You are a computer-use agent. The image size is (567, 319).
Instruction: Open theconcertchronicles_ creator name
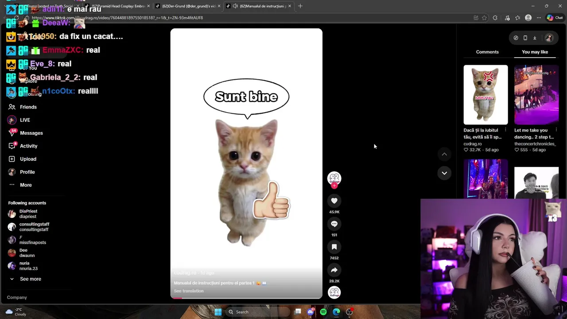[535, 144]
